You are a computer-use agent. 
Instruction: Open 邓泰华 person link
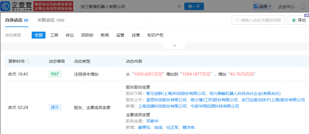coord(152,121)
